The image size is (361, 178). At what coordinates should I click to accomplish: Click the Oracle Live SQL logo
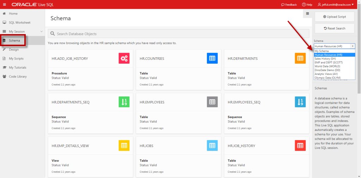[x=32, y=5]
